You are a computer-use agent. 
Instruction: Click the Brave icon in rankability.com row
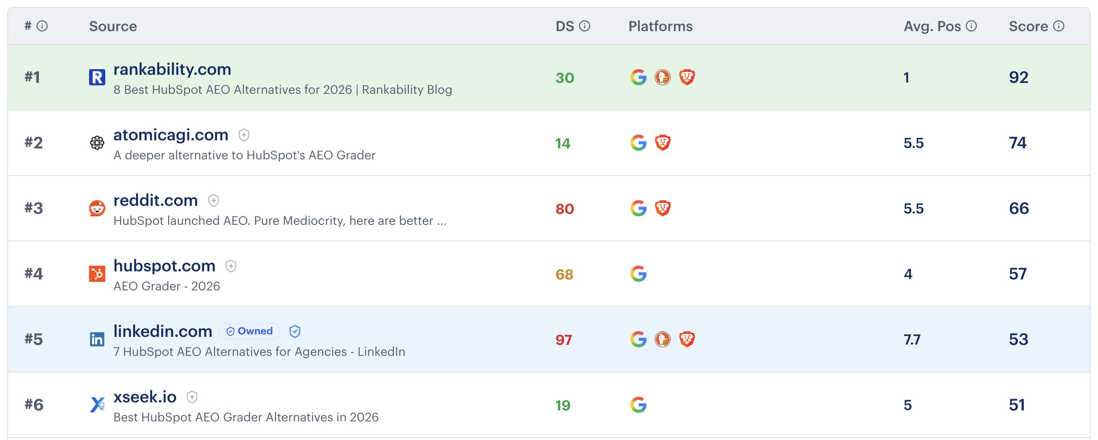click(x=687, y=77)
